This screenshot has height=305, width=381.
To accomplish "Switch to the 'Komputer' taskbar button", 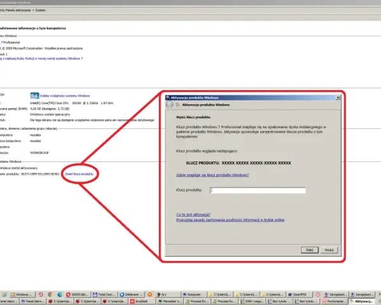I will coord(194,295).
